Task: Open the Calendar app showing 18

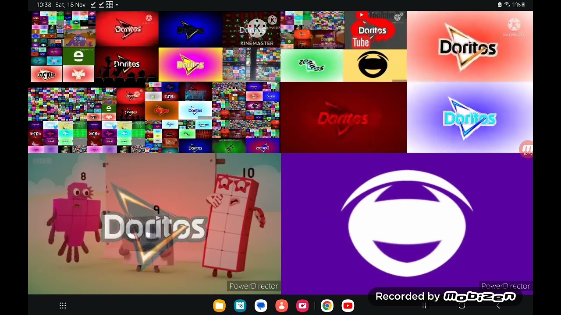Action: (x=240, y=306)
